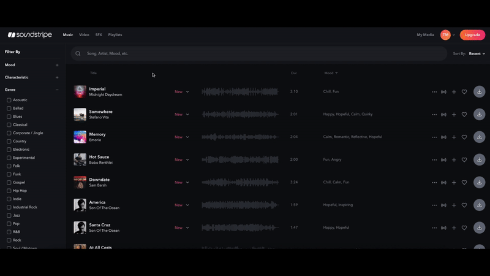Screen dimensions: 490x276
Task: Find similar songs icon for Hot Sauce
Action: click(443, 159)
